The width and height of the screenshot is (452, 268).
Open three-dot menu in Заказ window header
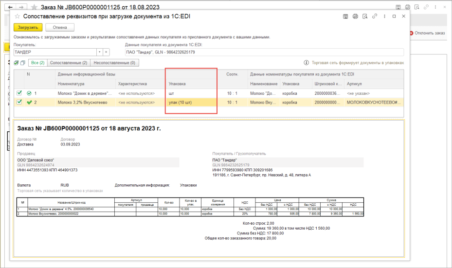click(x=435, y=7)
